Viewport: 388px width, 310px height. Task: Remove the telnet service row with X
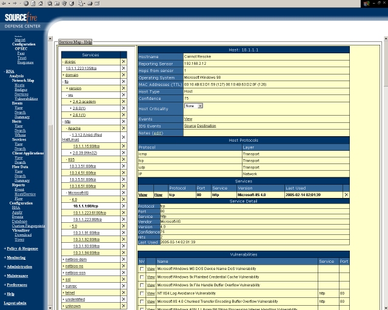pyautogui.click(x=124, y=292)
